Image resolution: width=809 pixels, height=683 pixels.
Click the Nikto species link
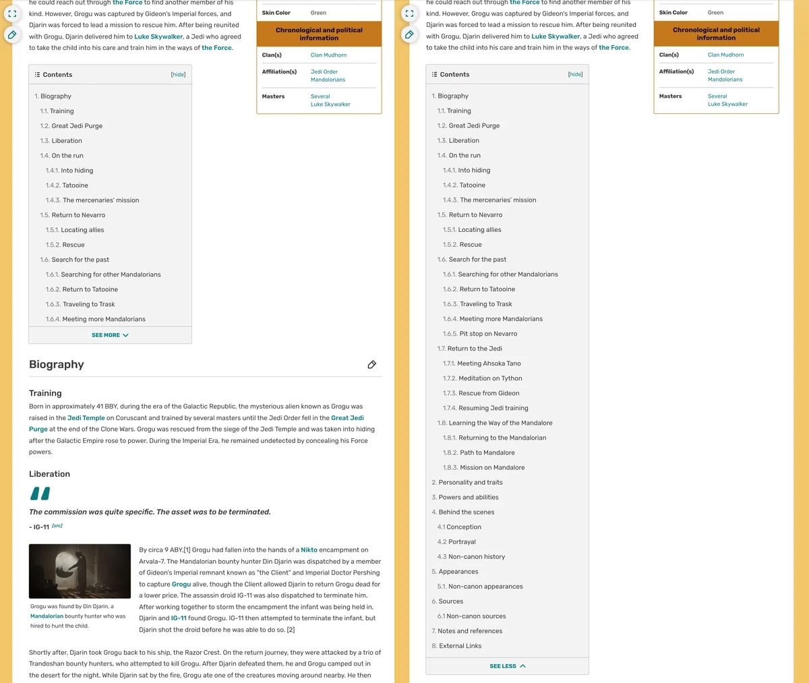click(x=309, y=550)
